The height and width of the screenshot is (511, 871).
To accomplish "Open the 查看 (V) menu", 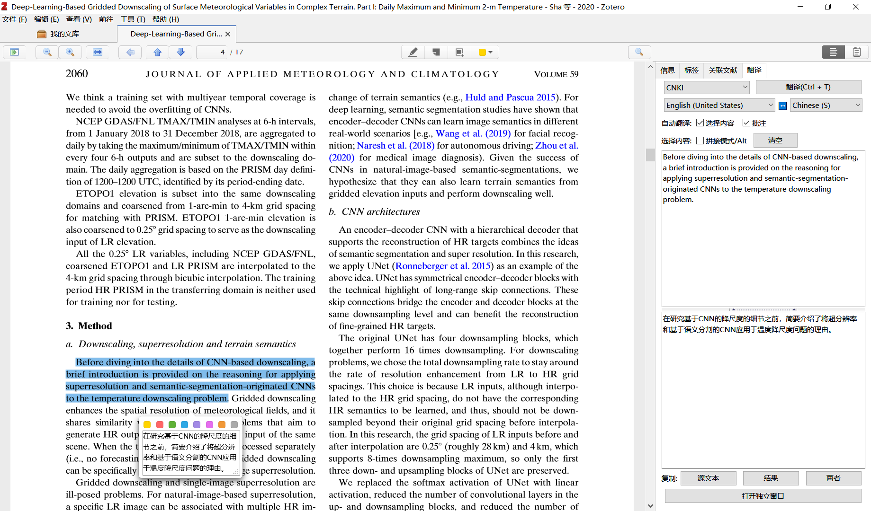I will pyautogui.click(x=79, y=19).
